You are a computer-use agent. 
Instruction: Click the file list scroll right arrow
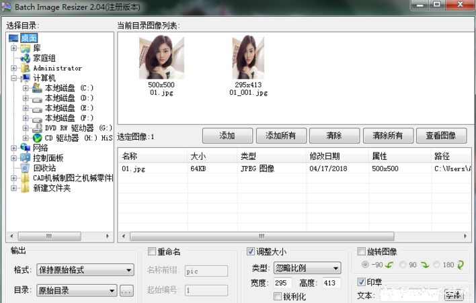[x=465, y=236]
